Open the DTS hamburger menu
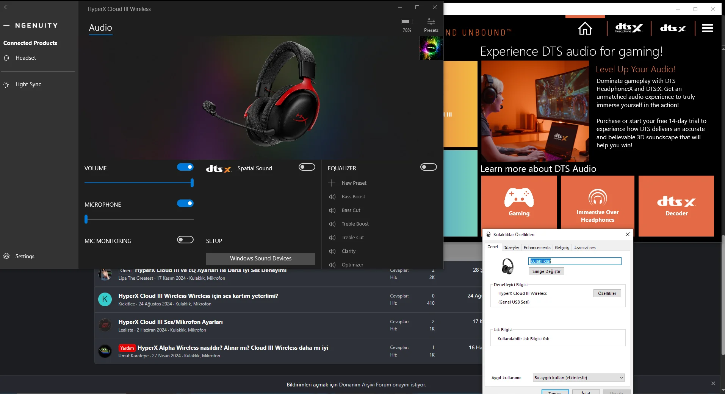The image size is (725, 394). (708, 28)
